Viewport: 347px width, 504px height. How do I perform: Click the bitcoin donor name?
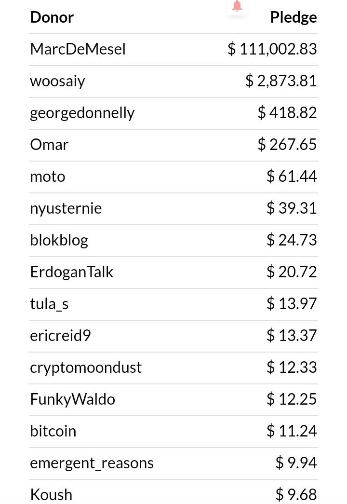[x=53, y=431]
